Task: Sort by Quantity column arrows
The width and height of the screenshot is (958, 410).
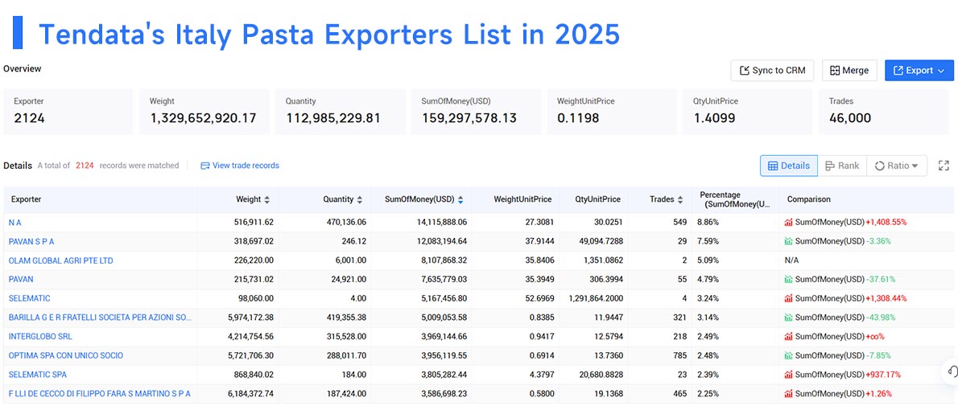Action: (x=360, y=199)
